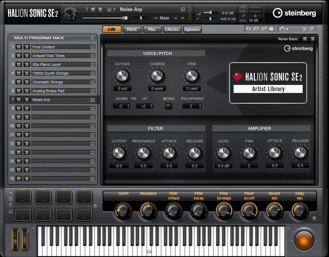Toggle the MONO button in Voice/Pitch
329x257 pixels.
coord(168,106)
